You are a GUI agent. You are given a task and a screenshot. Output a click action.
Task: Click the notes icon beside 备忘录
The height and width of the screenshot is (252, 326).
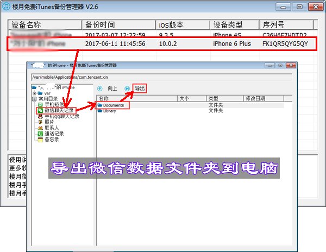click(x=40, y=140)
